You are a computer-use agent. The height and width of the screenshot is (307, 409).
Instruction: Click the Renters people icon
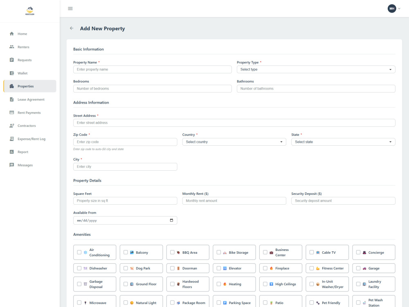[x=12, y=47]
